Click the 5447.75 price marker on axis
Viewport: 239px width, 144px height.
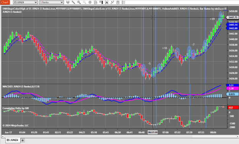[x=232, y=17]
